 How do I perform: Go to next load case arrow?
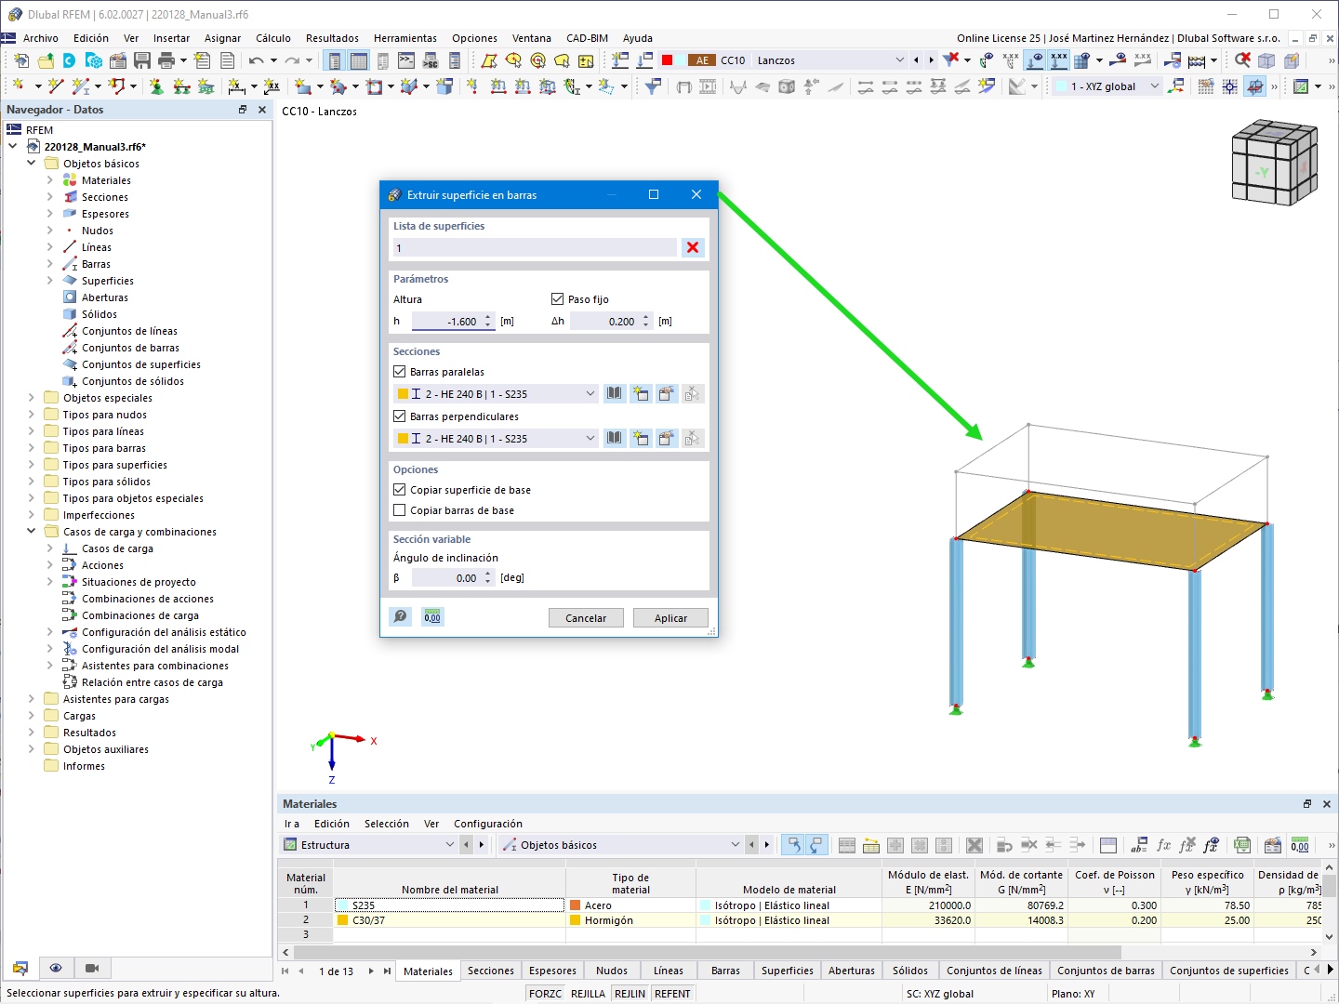pos(931,60)
